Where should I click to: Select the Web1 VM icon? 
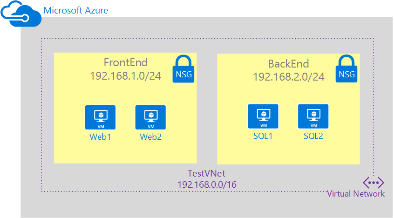click(x=100, y=117)
